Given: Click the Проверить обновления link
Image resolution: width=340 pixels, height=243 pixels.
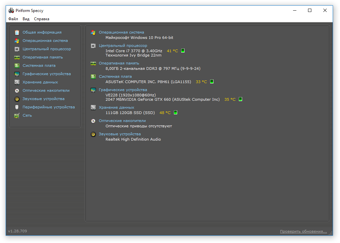Looking at the screenshot, I should [303, 232].
